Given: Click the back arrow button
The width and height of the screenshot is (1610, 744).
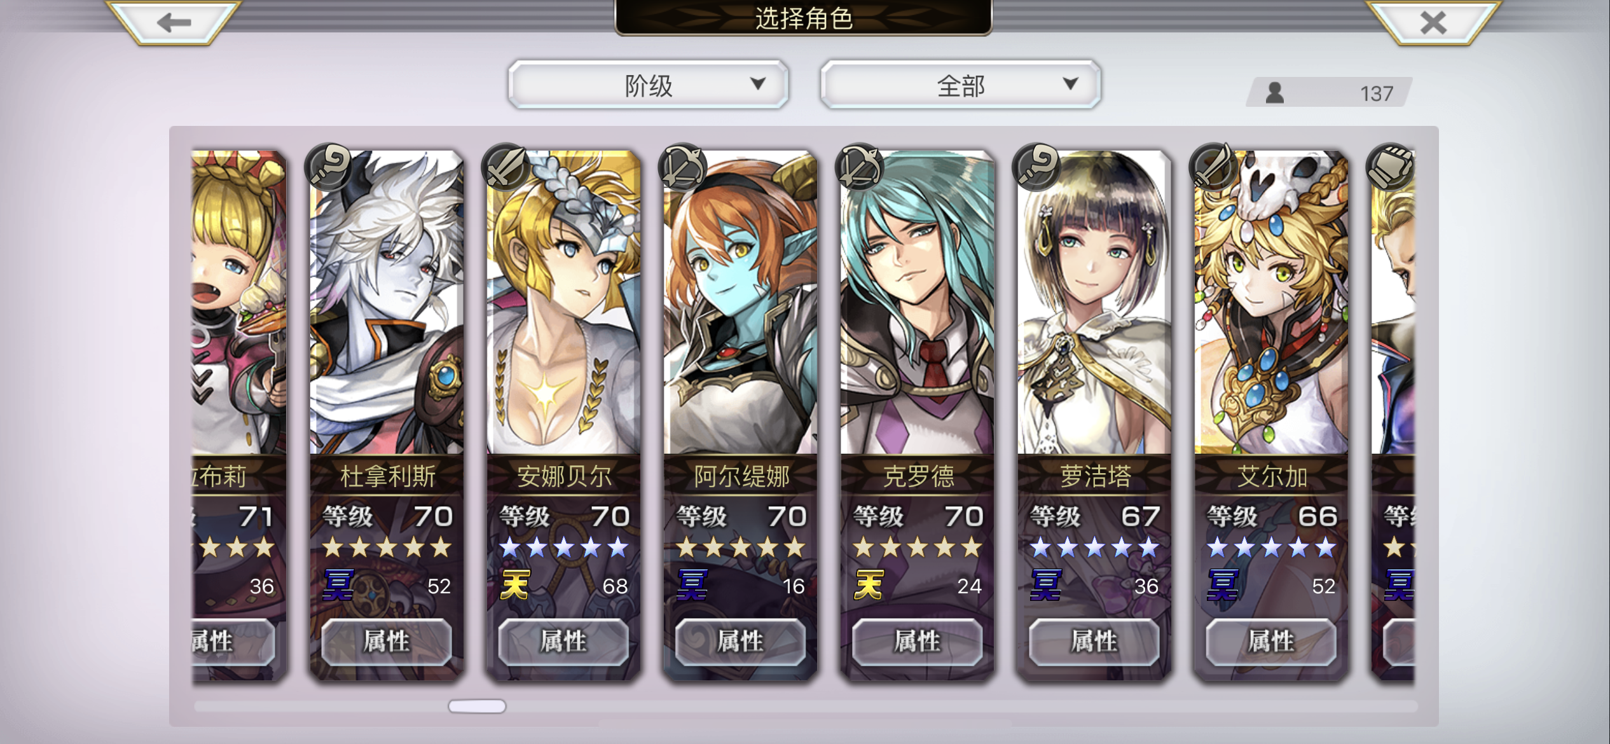Looking at the screenshot, I should (x=174, y=22).
